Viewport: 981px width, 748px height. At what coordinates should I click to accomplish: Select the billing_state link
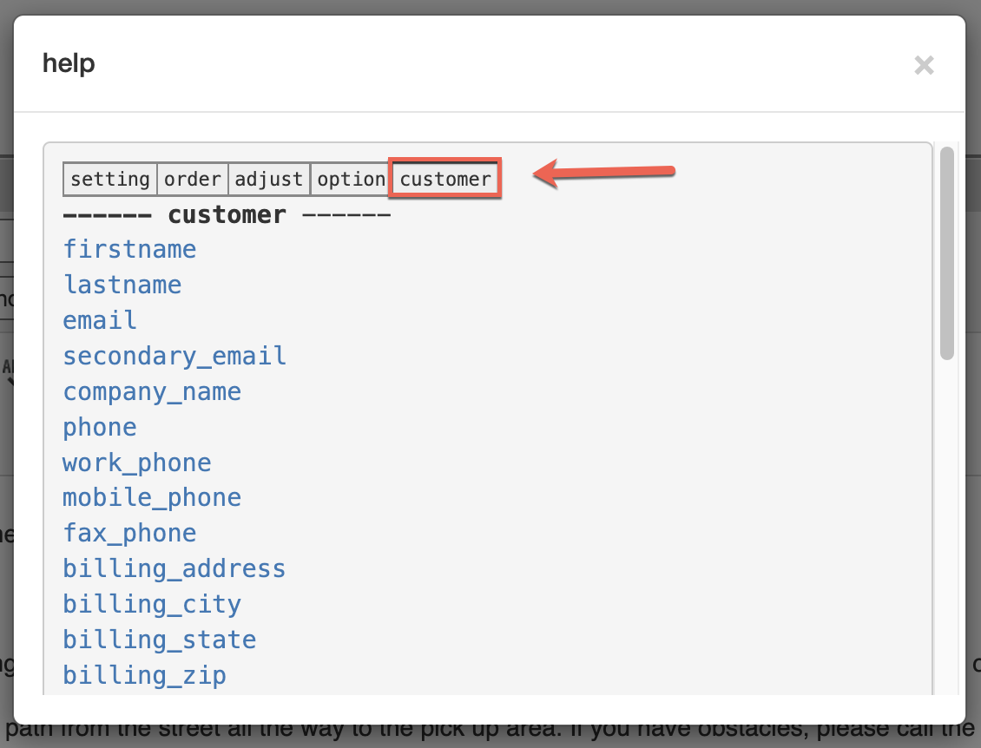tap(160, 640)
